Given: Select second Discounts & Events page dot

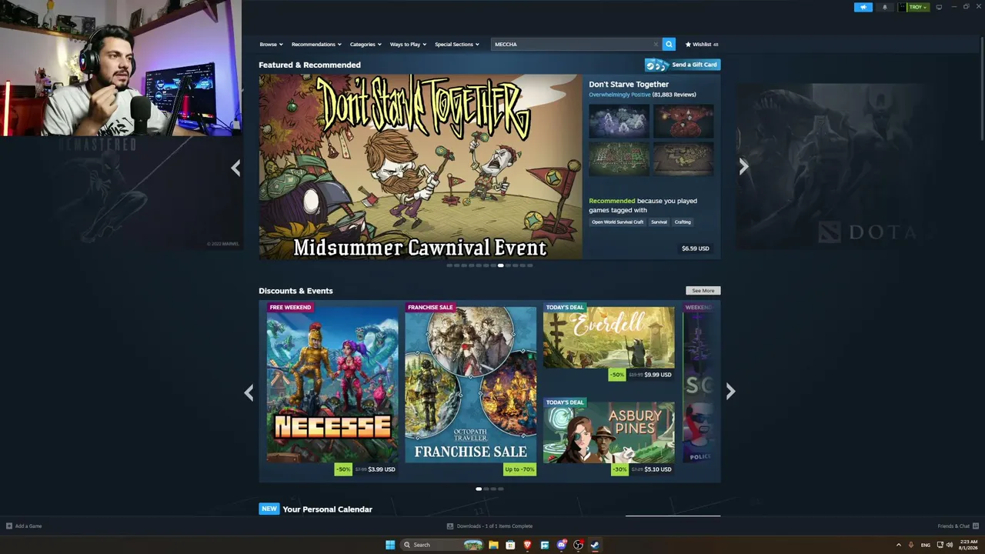Looking at the screenshot, I should [486, 489].
